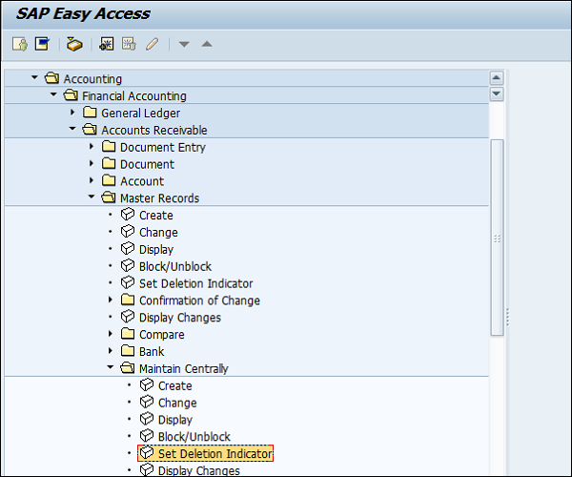Viewport: 572px width, 477px height.
Task: Click the Change Favorites pencil icon
Action: click(x=152, y=44)
